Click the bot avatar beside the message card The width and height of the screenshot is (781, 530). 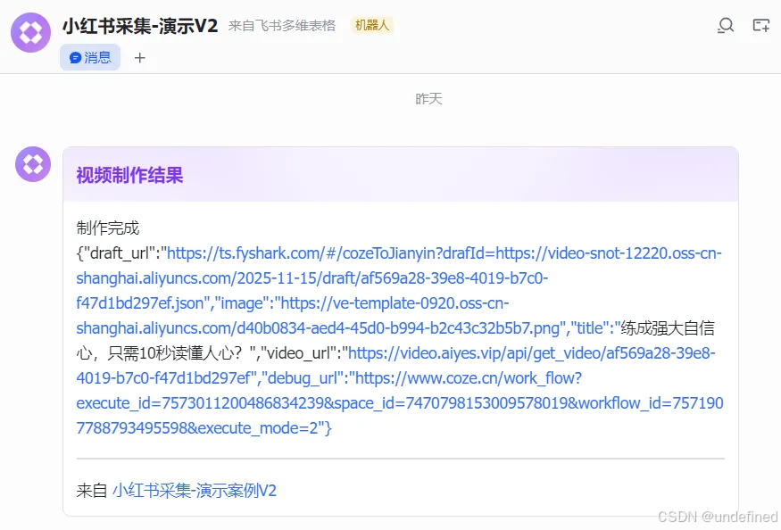pyautogui.click(x=33, y=164)
